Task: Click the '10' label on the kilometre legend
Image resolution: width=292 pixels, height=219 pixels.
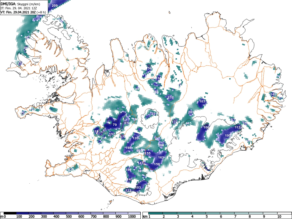Action: coord(279,216)
